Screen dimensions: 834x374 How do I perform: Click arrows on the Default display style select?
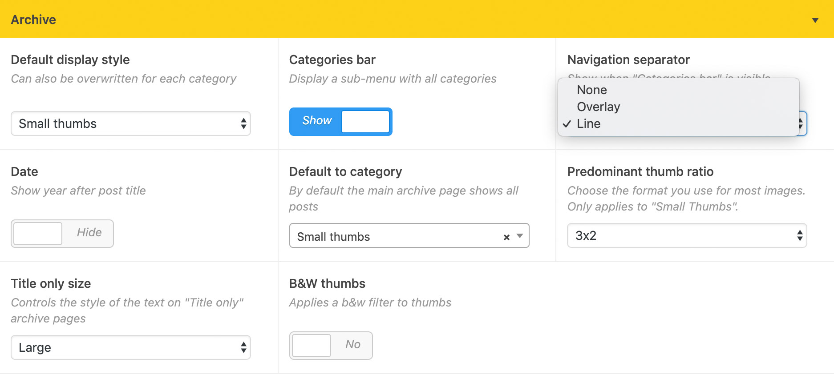[x=243, y=123]
